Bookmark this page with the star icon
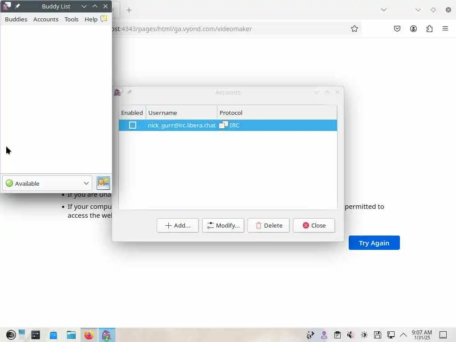Viewport: 456px width, 342px height. 354,28
